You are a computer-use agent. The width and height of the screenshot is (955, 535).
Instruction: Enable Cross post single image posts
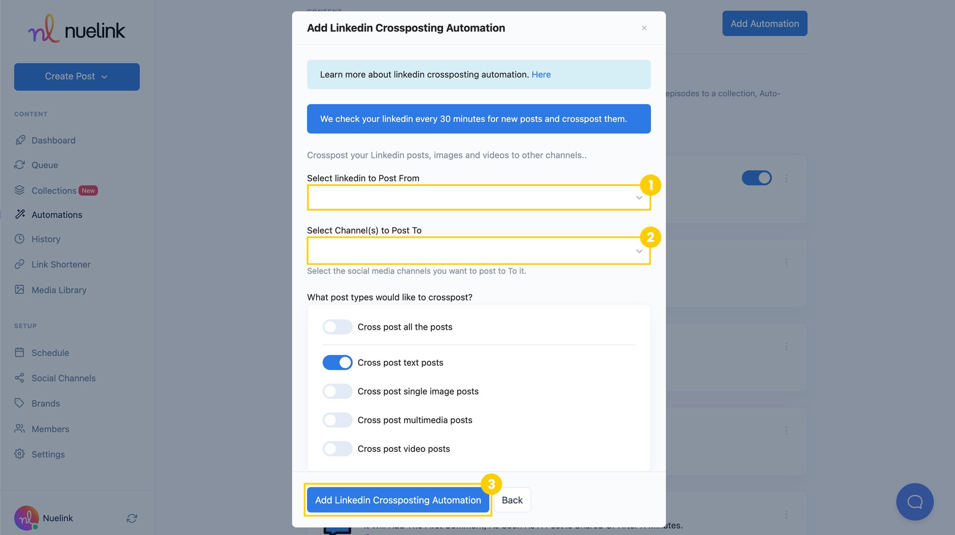(x=337, y=391)
